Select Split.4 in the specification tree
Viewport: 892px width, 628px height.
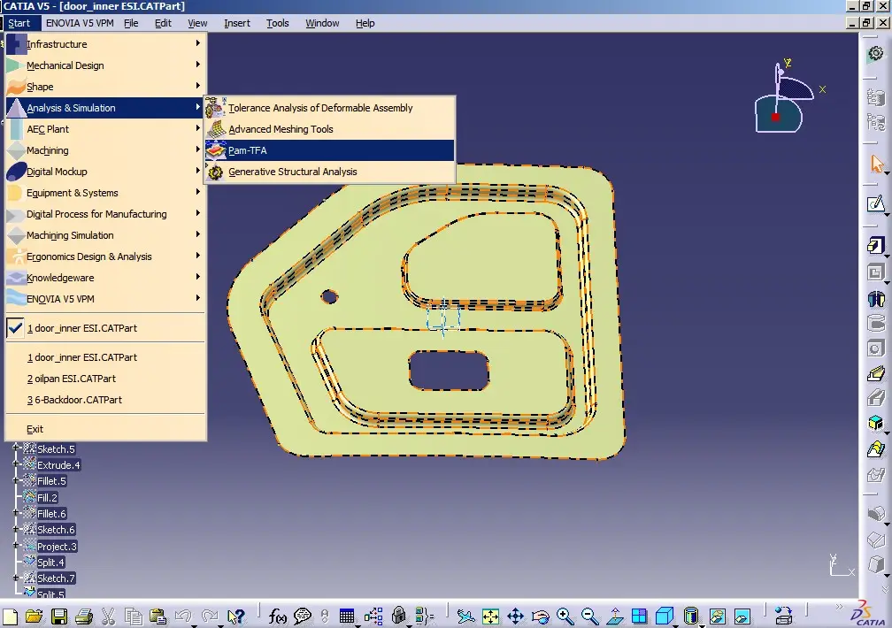pyautogui.click(x=50, y=563)
